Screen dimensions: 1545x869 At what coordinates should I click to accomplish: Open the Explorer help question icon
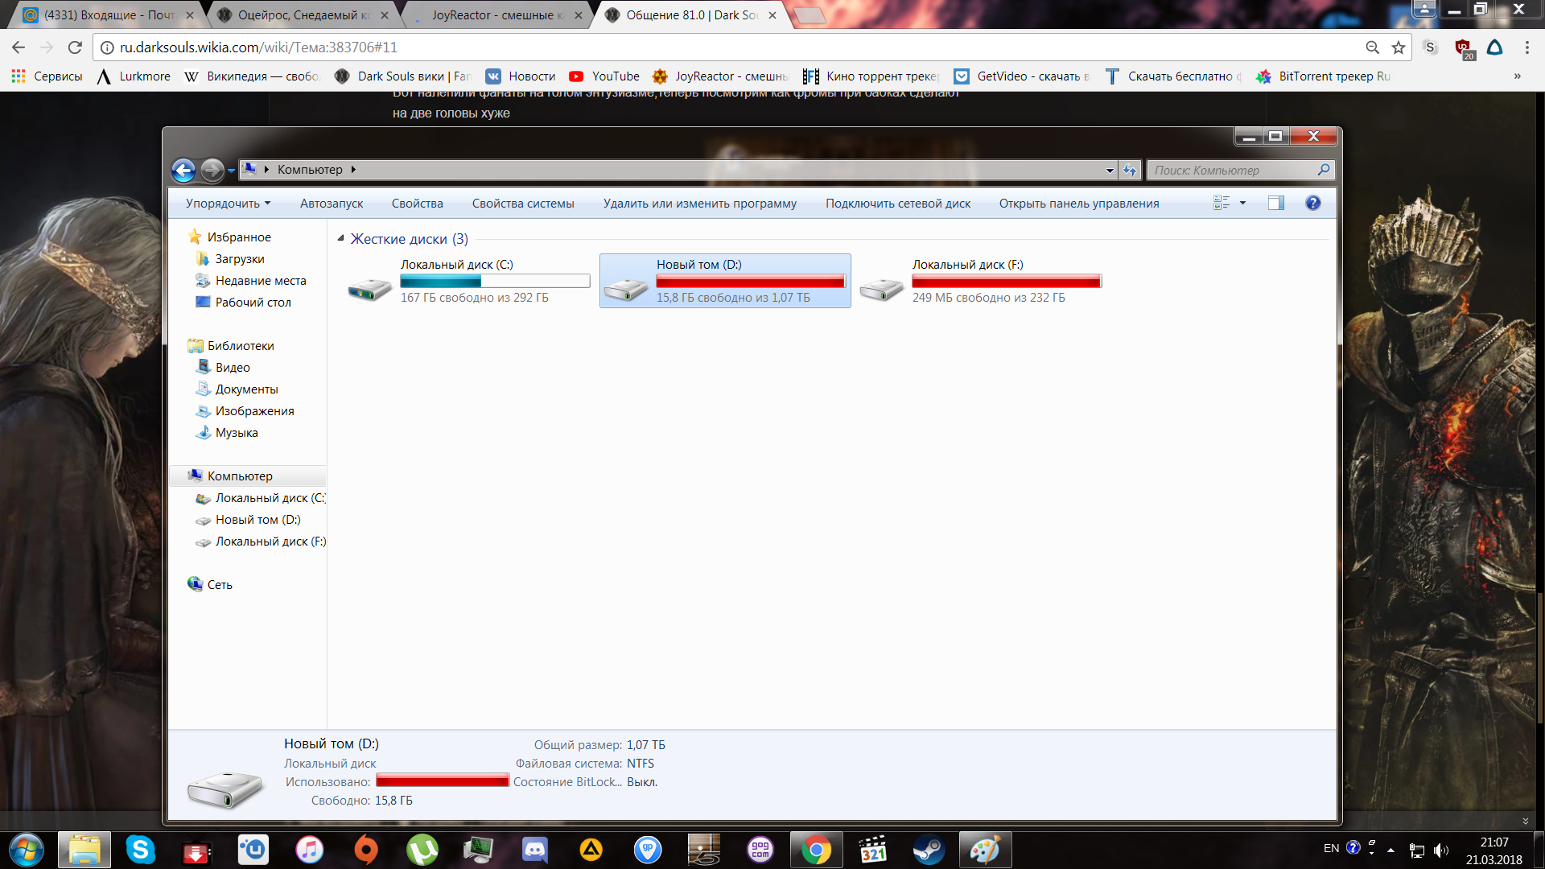[1312, 204]
